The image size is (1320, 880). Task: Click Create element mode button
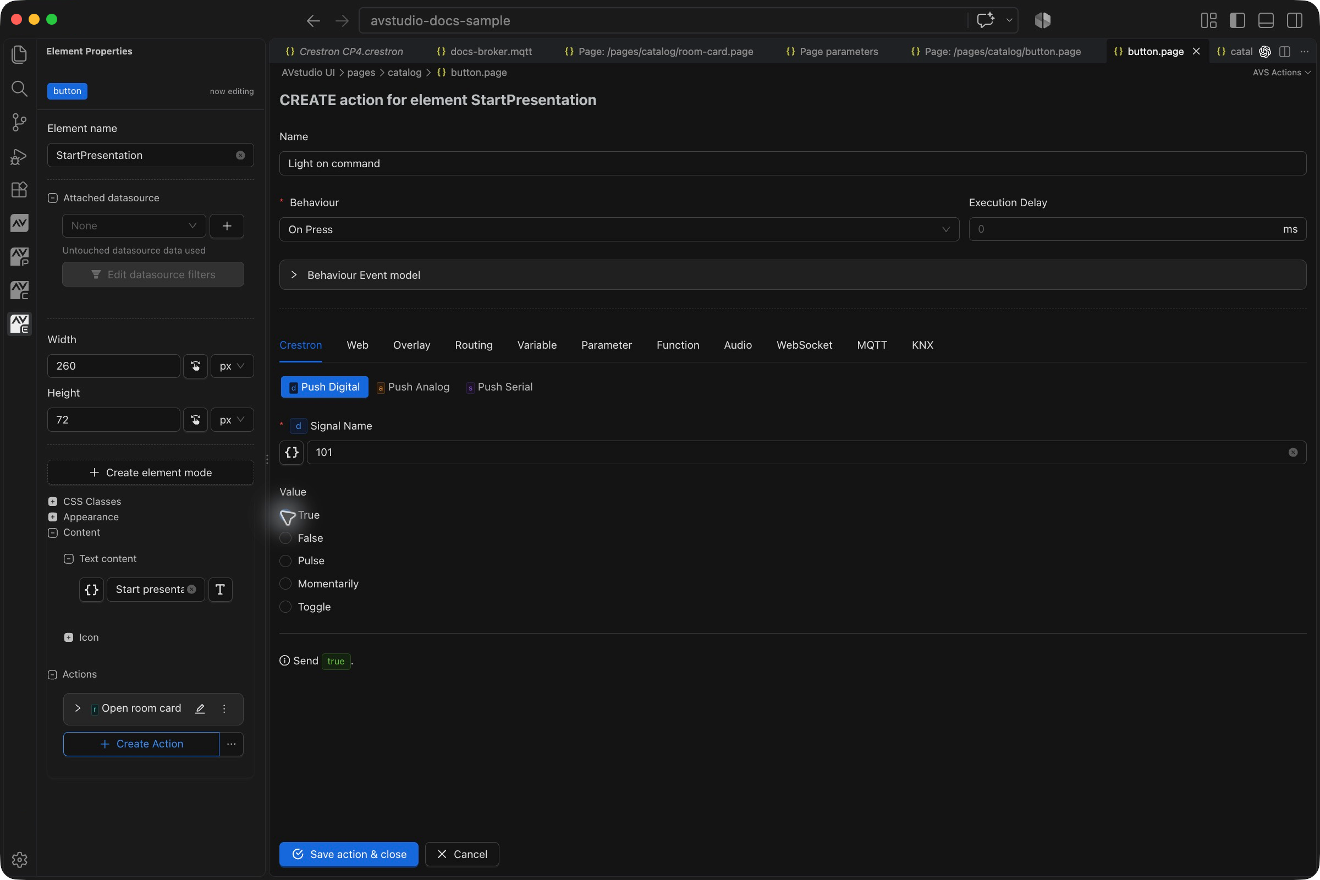[150, 472]
